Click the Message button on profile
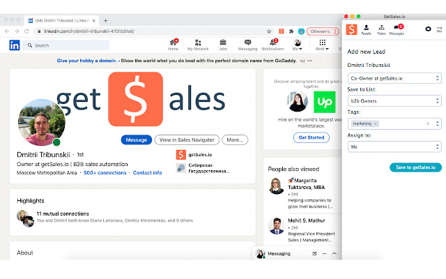This screenshot has height=279, width=446. coord(137,139)
